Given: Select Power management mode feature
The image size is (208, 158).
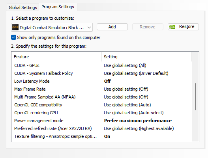Looking at the screenshot, I should point(39,121).
